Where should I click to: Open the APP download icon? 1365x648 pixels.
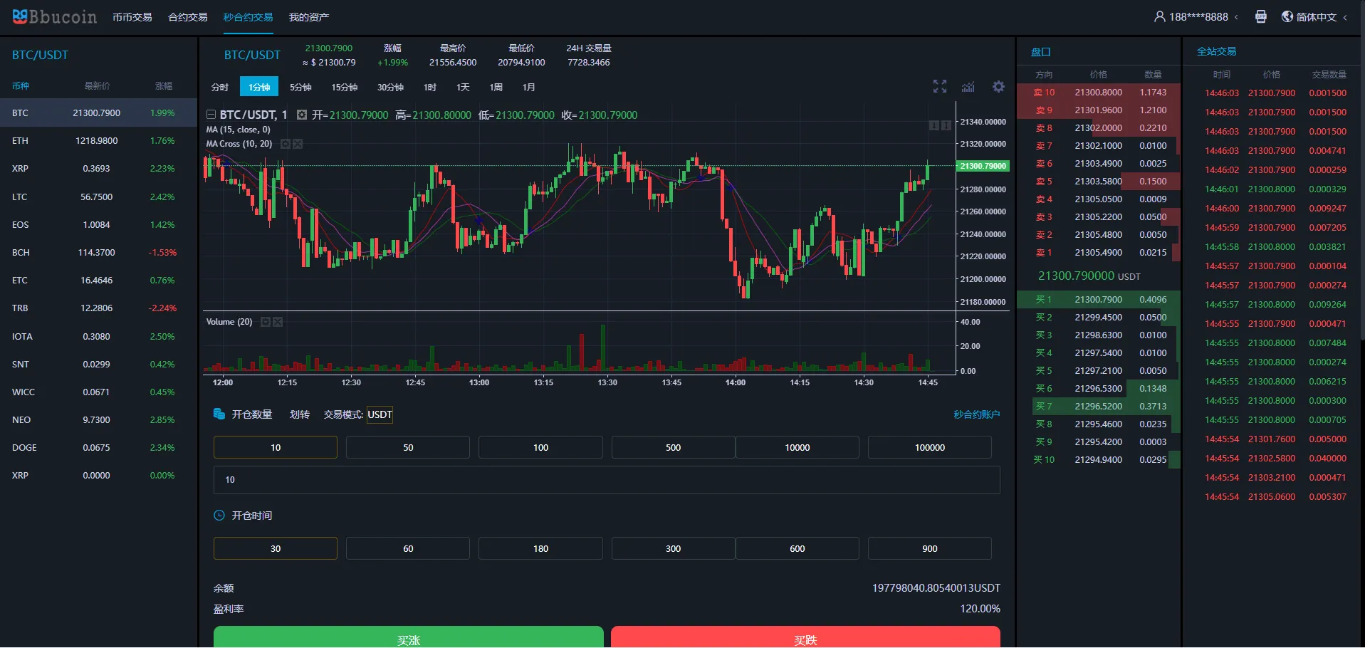pyautogui.click(x=1260, y=16)
